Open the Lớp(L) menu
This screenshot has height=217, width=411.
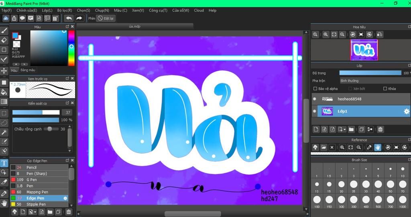47,10
